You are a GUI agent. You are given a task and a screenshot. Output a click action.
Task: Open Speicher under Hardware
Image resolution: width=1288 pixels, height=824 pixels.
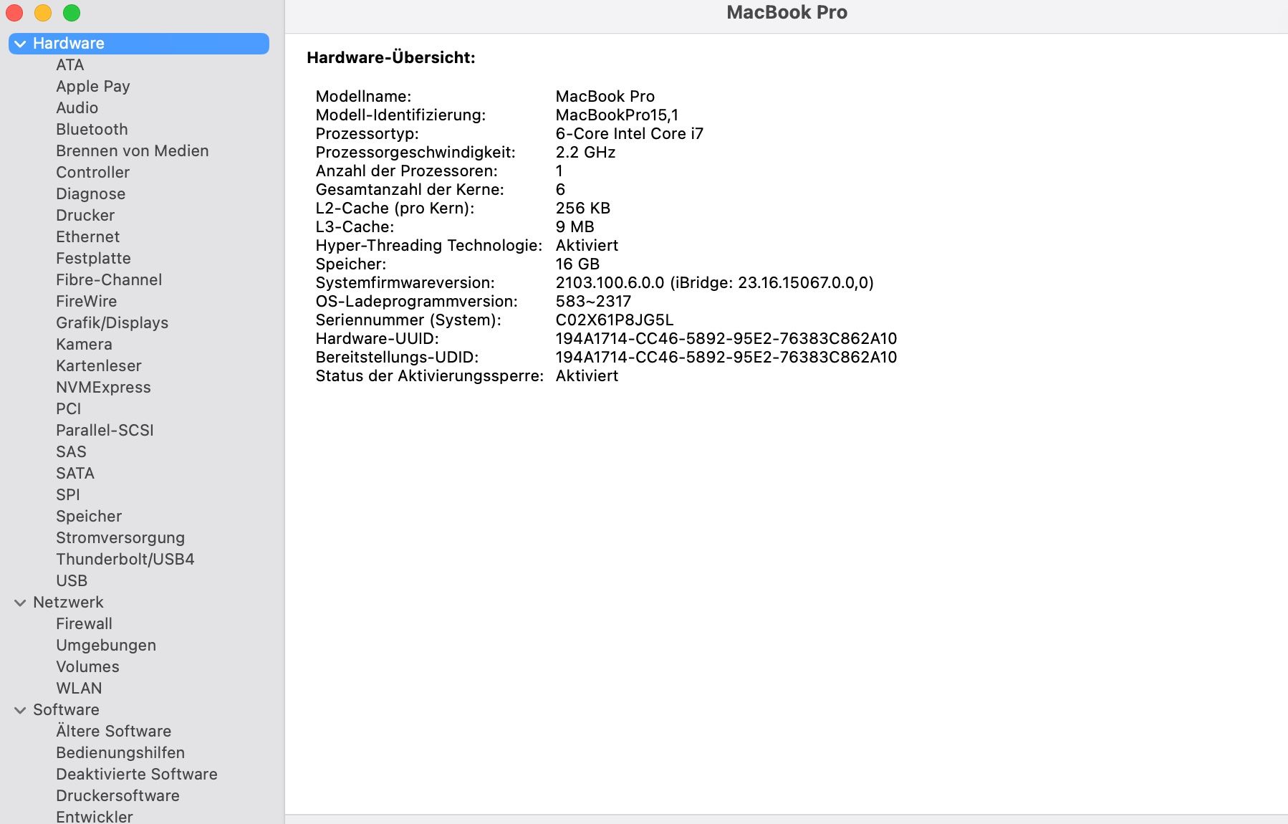coord(89,517)
